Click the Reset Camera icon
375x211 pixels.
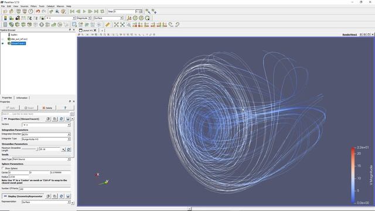[116, 25]
